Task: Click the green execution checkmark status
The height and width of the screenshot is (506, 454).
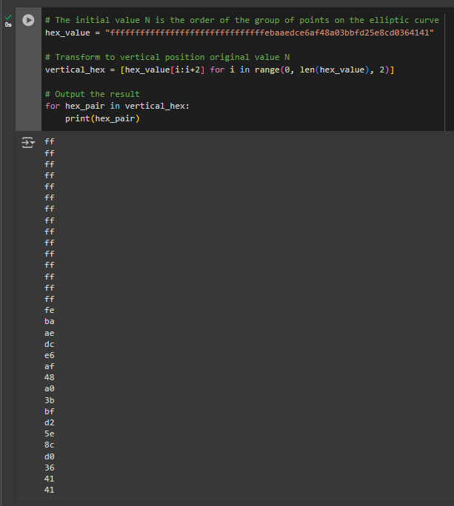Action: pyautogui.click(x=8, y=17)
